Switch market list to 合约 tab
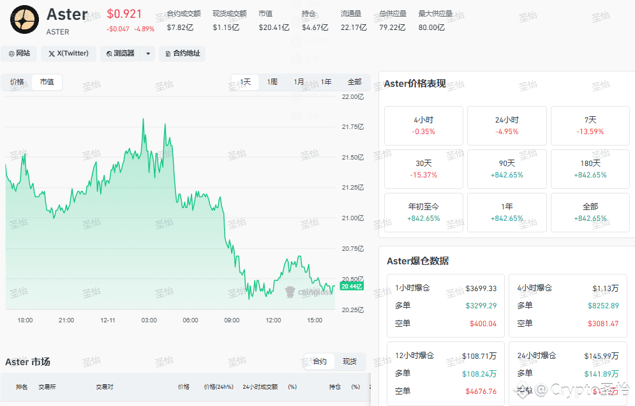635x406 pixels. 320,361
